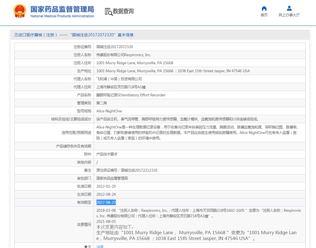The height and width of the screenshot is (248, 316).
Task: Click management category value 第二类
Action: 101,103
